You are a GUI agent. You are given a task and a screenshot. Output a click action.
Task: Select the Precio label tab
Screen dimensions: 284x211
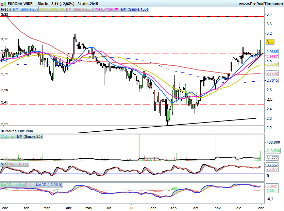click(6, 10)
